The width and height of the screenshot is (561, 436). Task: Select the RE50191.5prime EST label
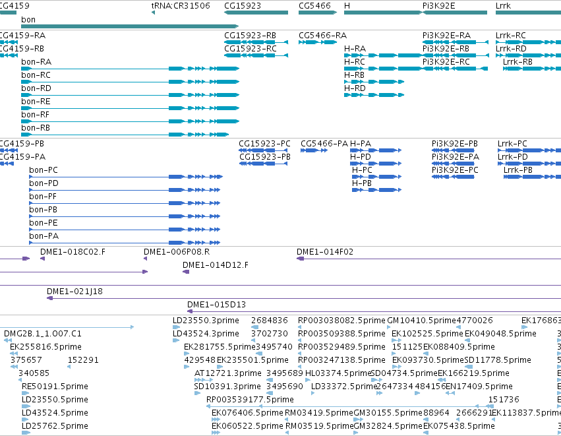pyautogui.click(x=55, y=387)
